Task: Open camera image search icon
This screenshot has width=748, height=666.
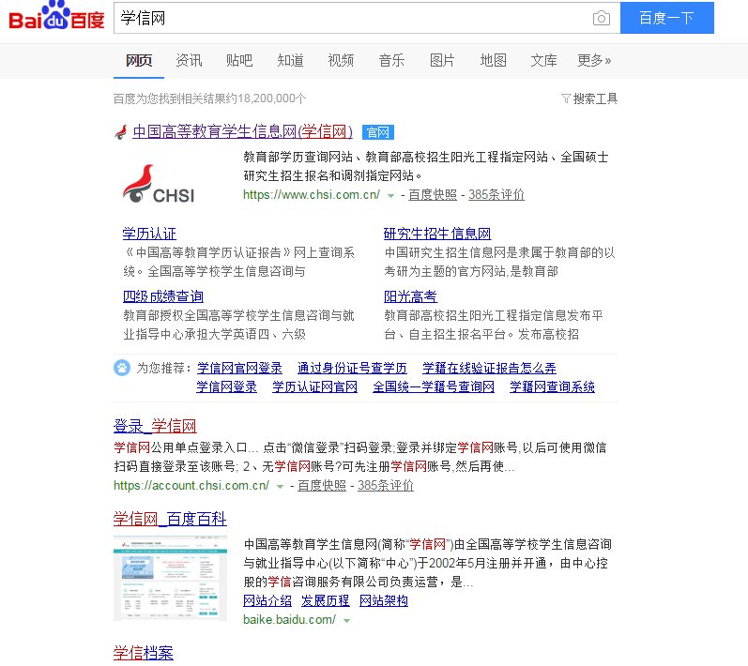Action: pos(601,18)
